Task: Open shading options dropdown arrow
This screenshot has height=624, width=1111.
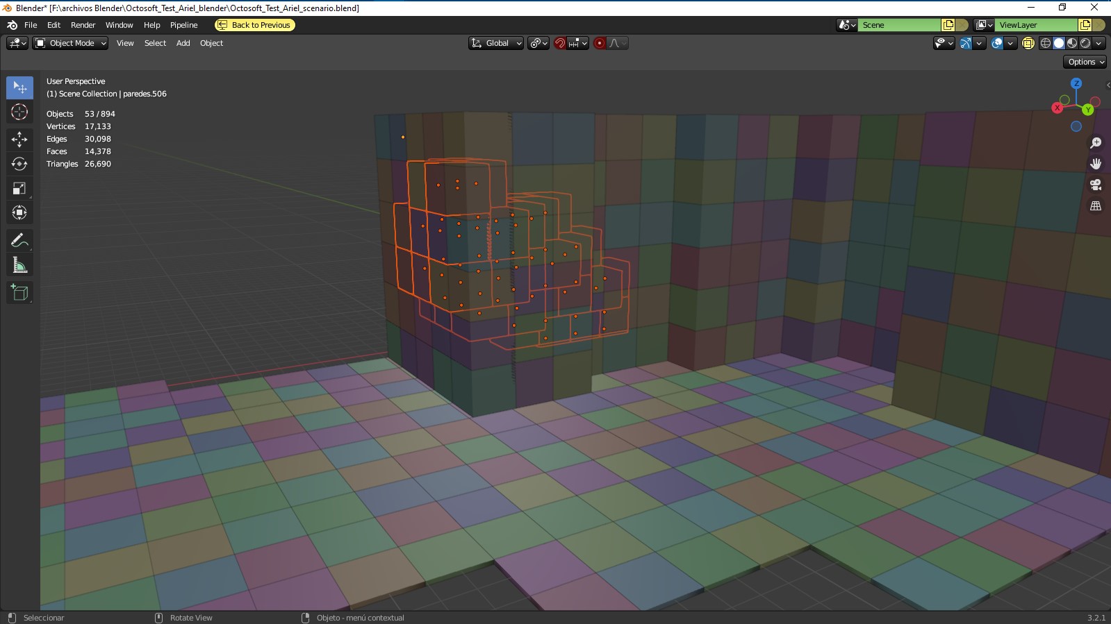Action: point(1099,43)
